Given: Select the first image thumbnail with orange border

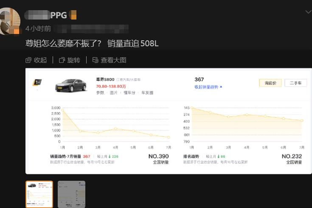Looking at the screenshot, I should tap(39, 194).
